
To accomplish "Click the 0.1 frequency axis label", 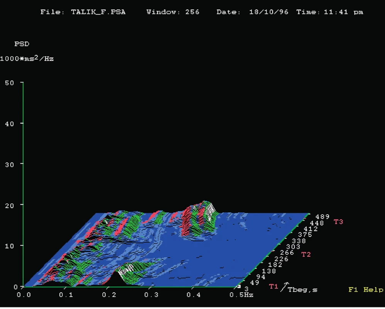I will [66, 295].
